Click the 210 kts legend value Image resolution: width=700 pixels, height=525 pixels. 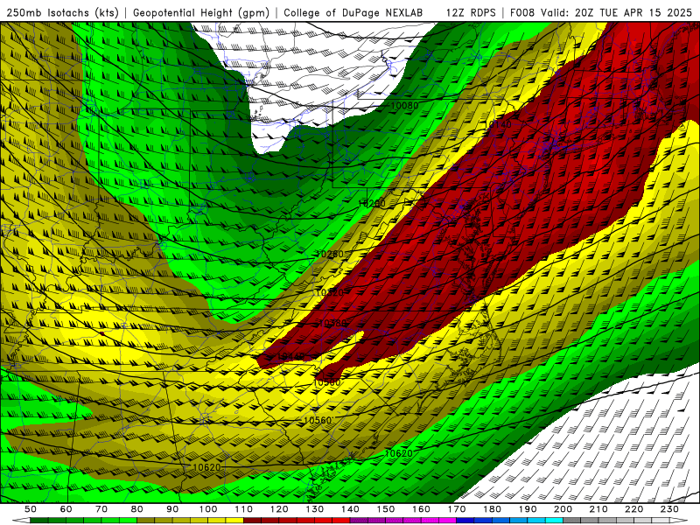(x=598, y=509)
